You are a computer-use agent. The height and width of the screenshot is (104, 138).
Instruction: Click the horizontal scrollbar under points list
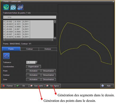click(28, 40)
